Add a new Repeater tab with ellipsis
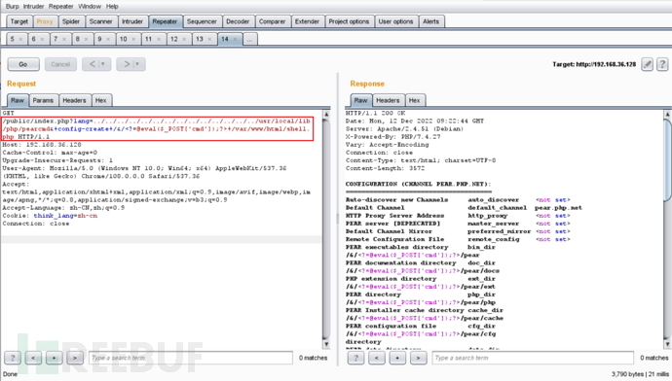 pyautogui.click(x=250, y=39)
